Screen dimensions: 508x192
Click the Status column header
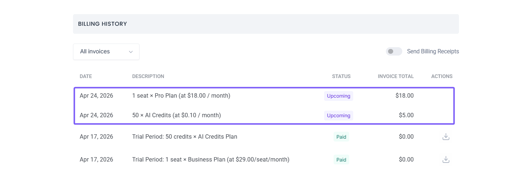(341, 77)
